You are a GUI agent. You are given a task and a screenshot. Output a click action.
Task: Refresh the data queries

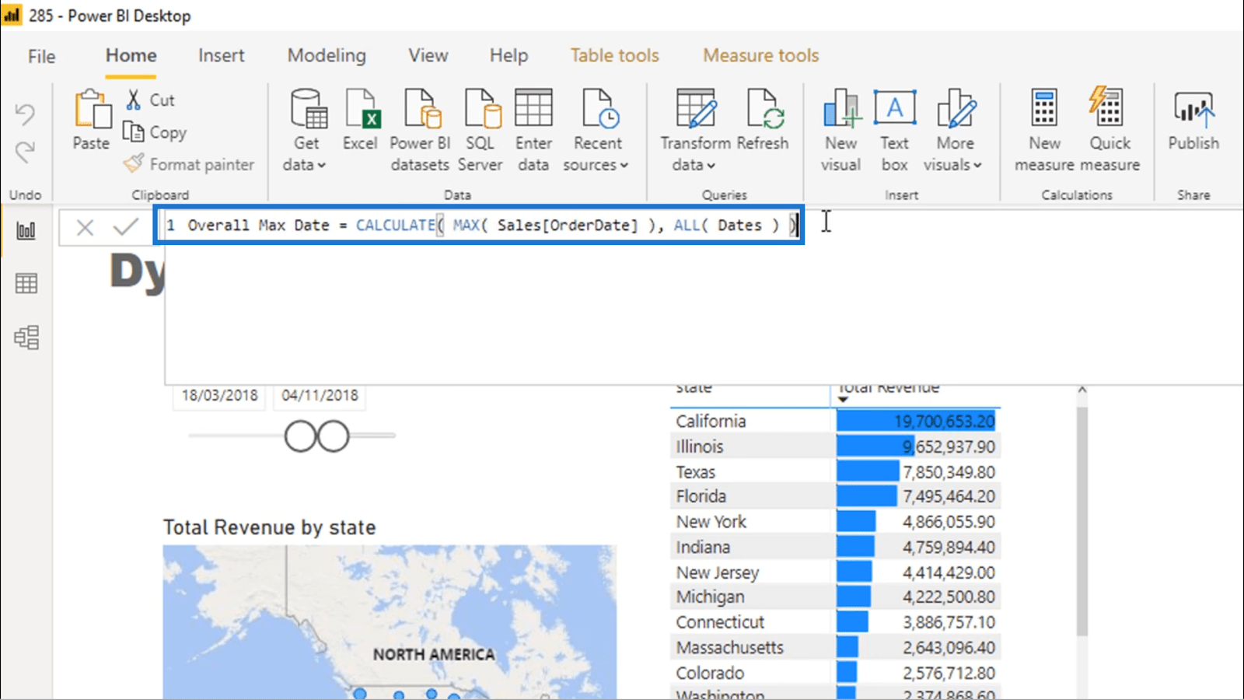(x=763, y=120)
